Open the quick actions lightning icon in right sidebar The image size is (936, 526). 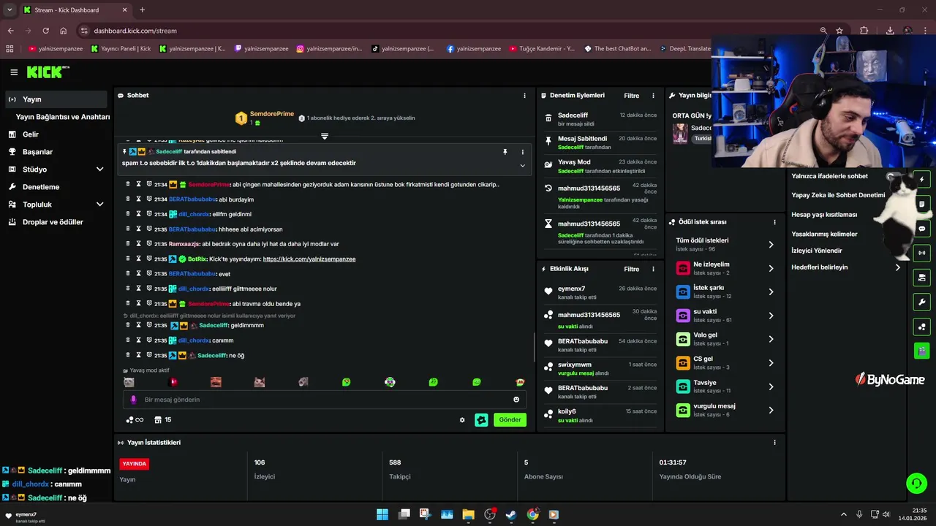pyautogui.click(x=921, y=180)
